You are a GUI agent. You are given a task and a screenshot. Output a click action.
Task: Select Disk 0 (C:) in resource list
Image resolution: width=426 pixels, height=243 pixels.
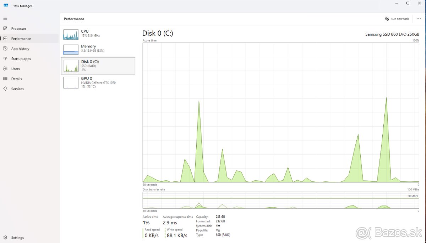(98, 66)
